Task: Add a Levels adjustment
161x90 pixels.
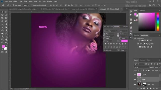Action: tap(142, 40)
